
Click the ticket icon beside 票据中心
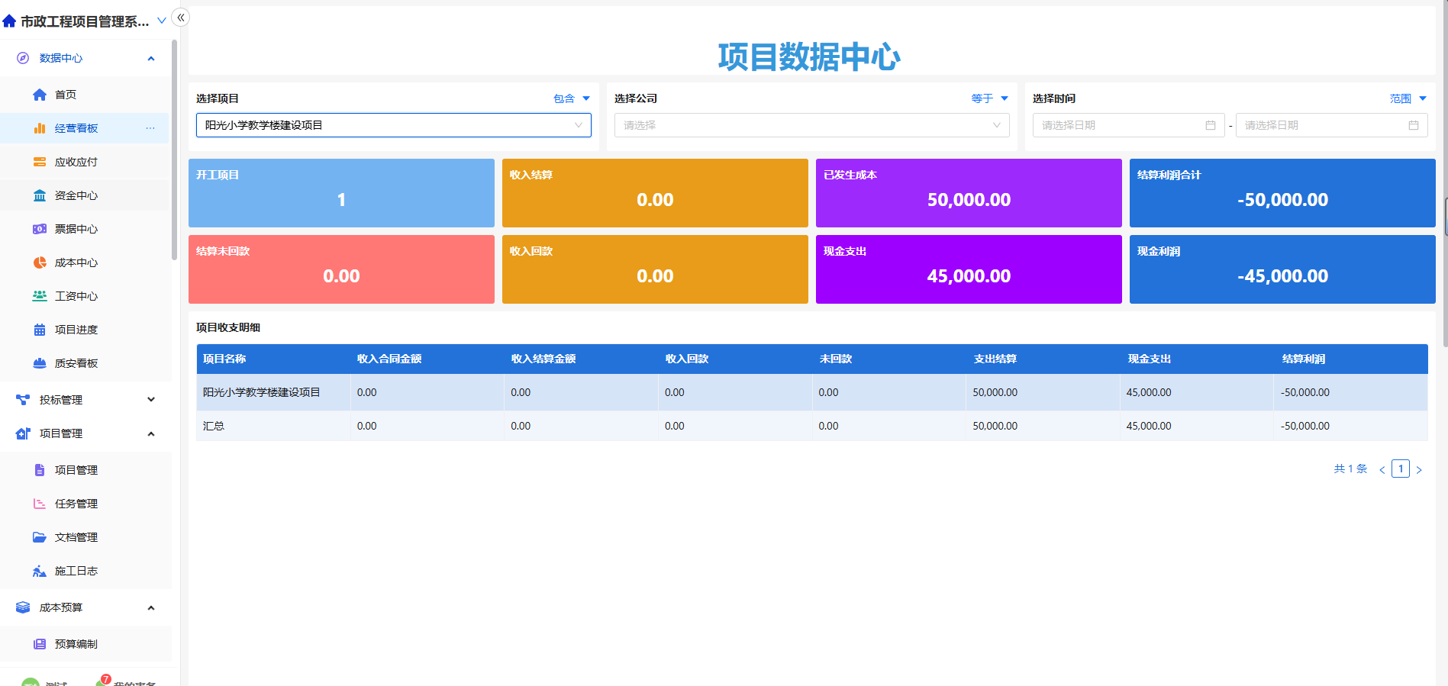coord(40,229)
